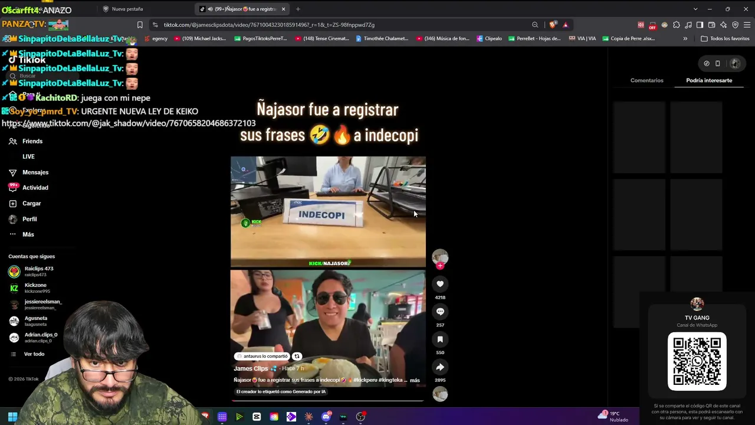Open the Brave VPN shield icon
The width and height of the screenshot is (755, 425).
pyautogui.click(x=735, y=25)
